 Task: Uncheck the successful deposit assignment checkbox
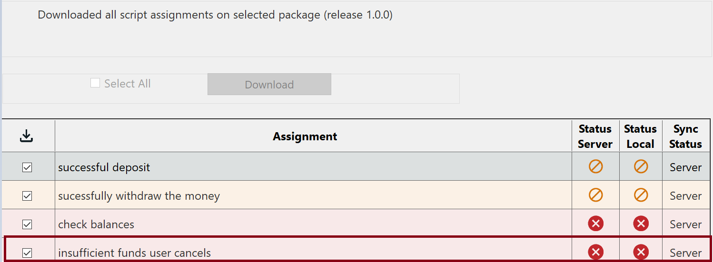[27, 167]
